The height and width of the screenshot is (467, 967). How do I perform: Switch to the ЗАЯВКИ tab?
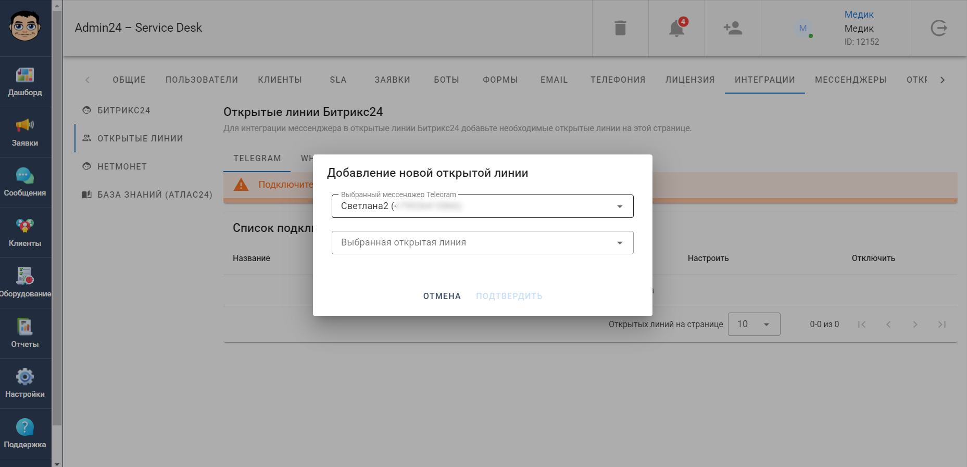393,80
